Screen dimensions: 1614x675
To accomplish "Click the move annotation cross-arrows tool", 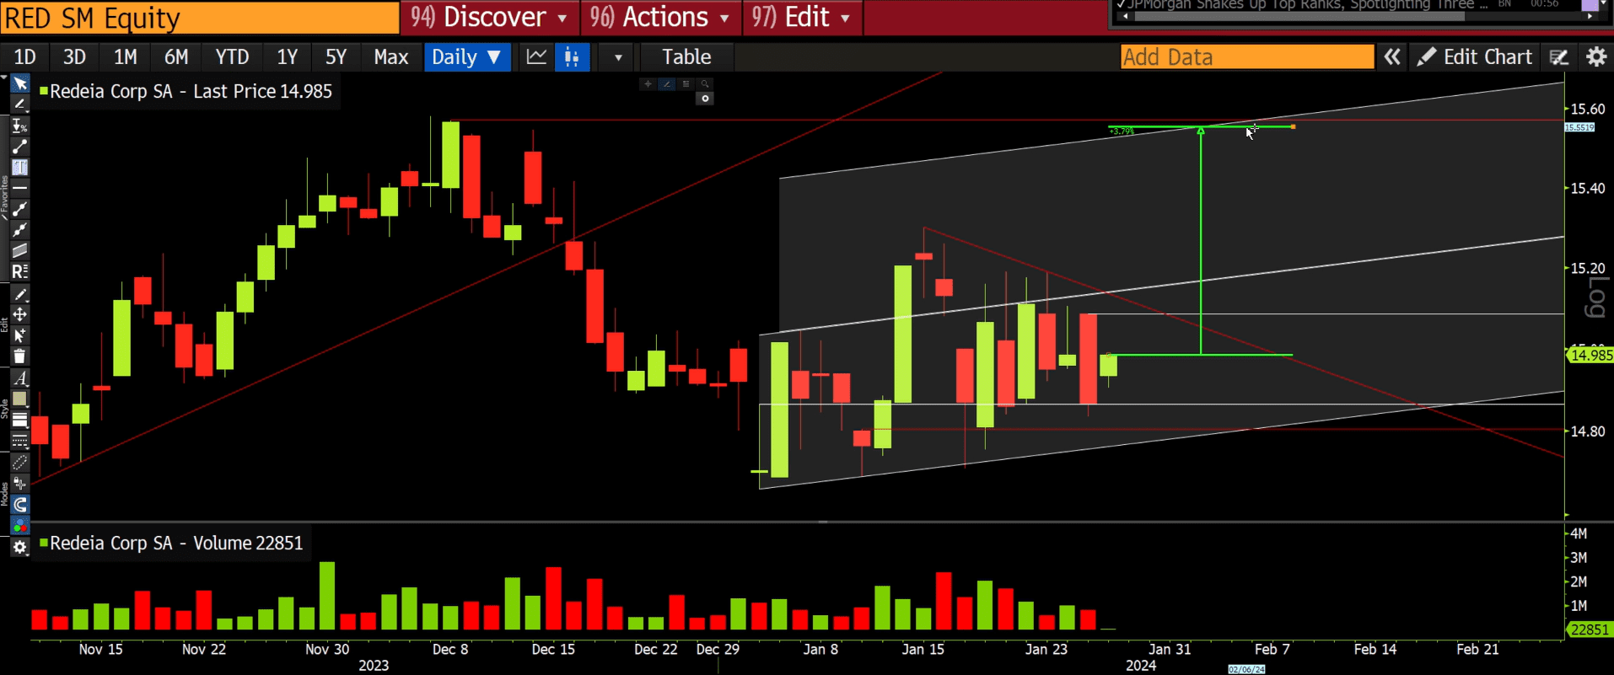I will 19,314.
